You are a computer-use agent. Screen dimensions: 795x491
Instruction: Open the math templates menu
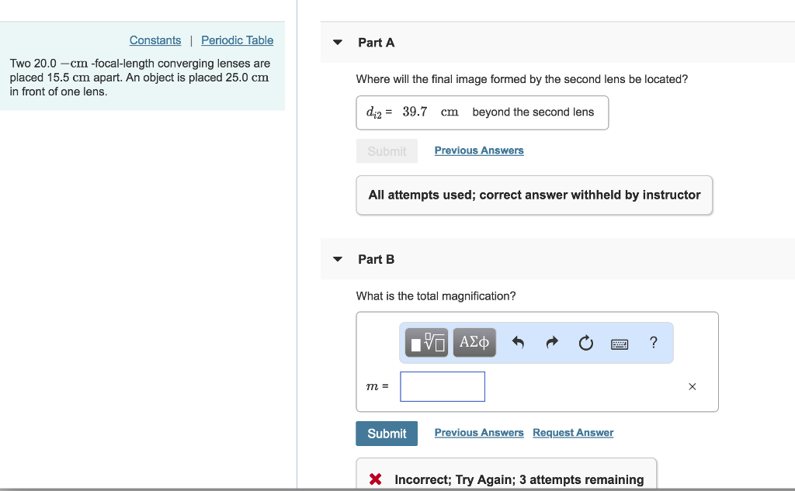click(425, 342)
